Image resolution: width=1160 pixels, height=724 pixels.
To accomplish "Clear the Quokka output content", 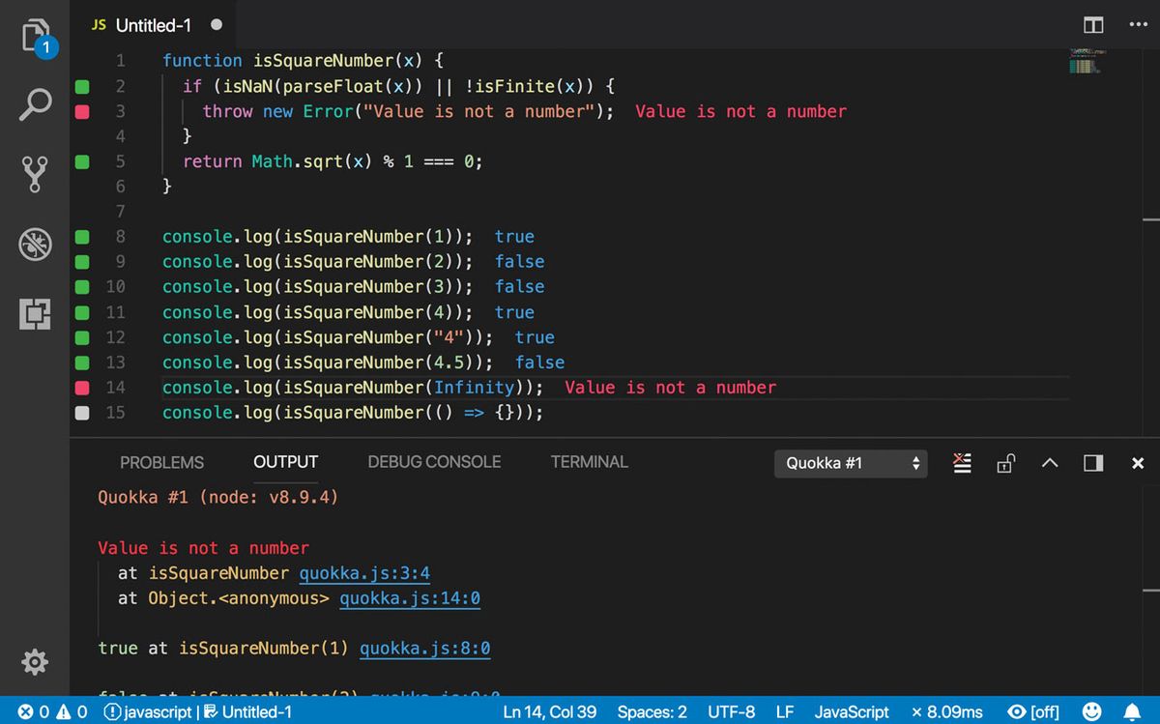I will (x=962, y=463).
